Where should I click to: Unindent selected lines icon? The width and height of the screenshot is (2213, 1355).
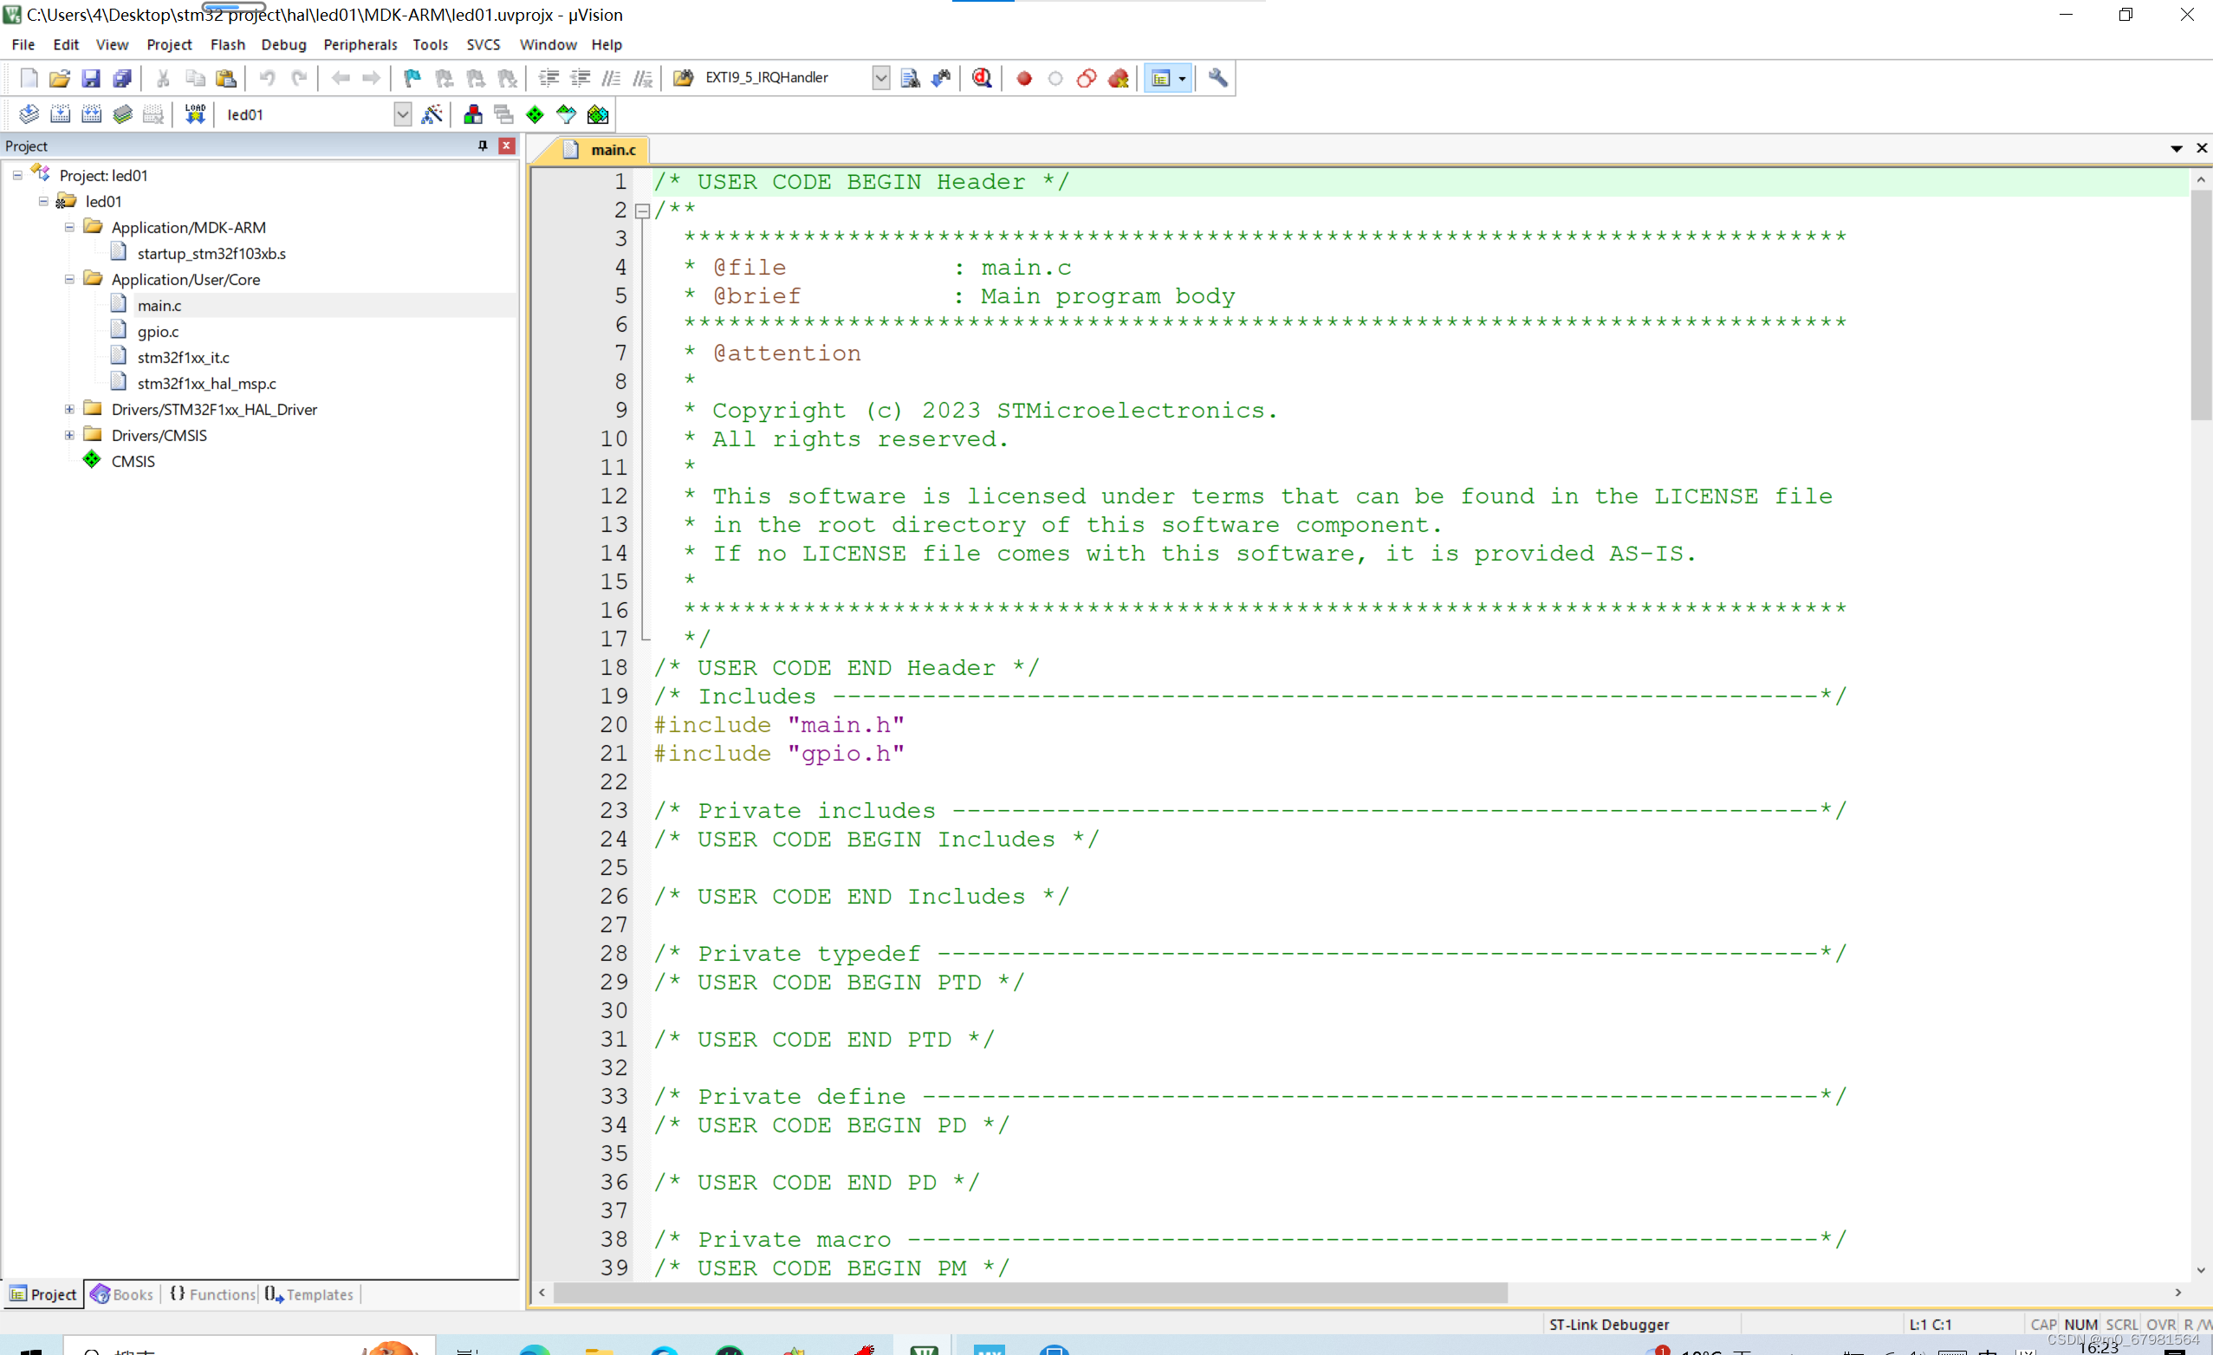[x=581, y=78]
